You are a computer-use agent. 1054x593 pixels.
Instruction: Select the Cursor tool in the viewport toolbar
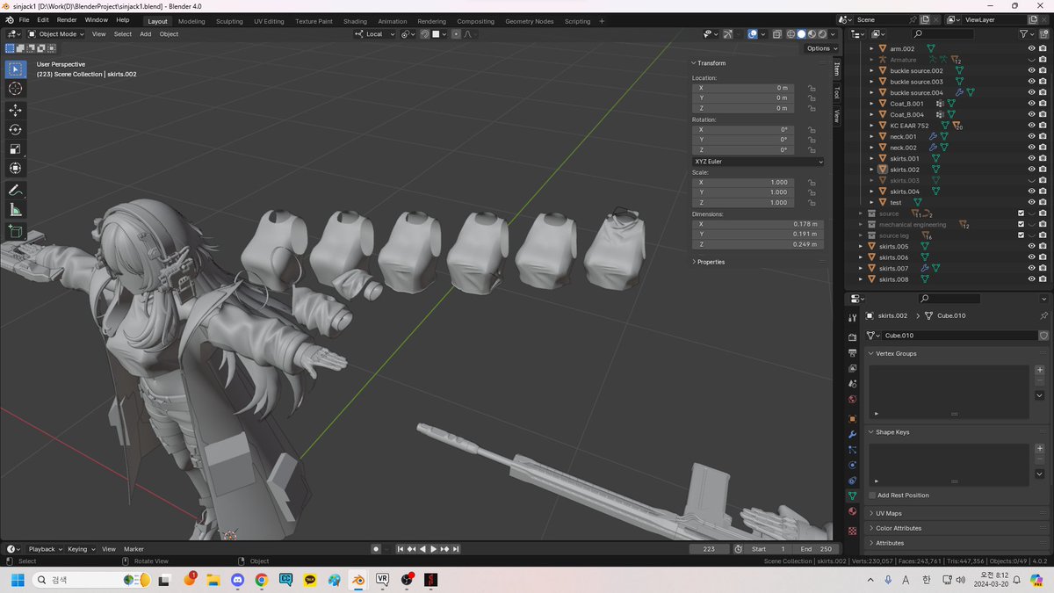pos(15,89)
